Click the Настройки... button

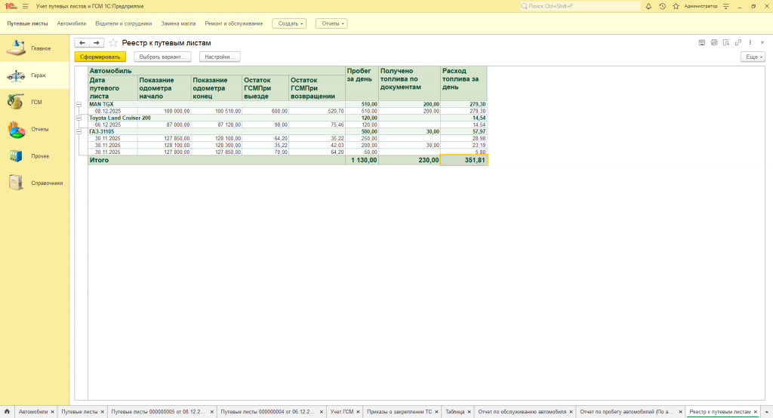pyautogui.click(x=220, y=57)
